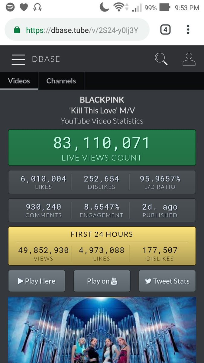Tap the heart icon in status bar
This screenshot has height=363, width=204.
coord(24,7)
